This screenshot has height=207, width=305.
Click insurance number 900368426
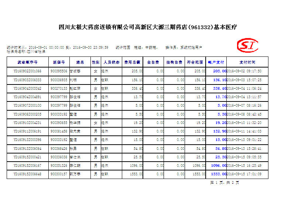pos(59,148)
